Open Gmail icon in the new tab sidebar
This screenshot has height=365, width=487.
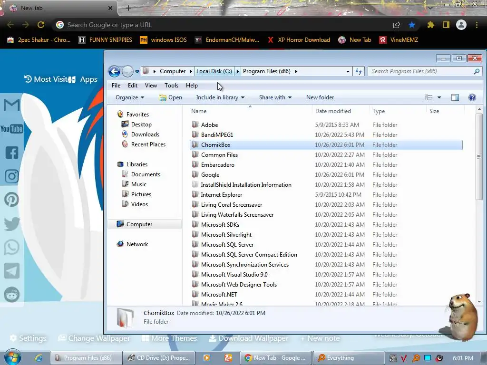(11, 105)
